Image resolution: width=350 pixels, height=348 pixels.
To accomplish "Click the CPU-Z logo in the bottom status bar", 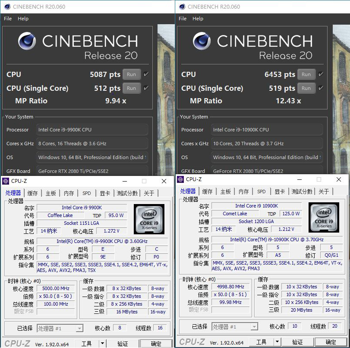I will 18,343.
